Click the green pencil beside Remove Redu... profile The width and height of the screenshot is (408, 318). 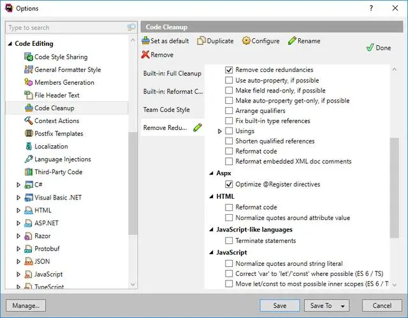[x=198, y=127]
